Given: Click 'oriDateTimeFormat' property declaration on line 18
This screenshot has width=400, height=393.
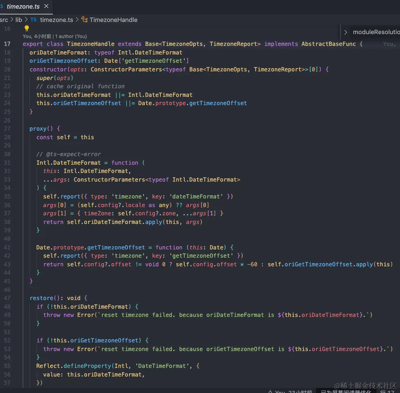Looking at the screenshot, I should coord(58,53).
